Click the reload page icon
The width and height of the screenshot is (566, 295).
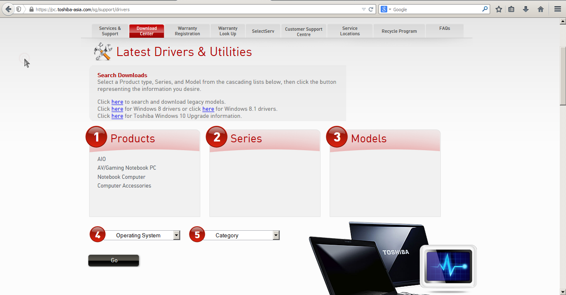coord(371,9)
